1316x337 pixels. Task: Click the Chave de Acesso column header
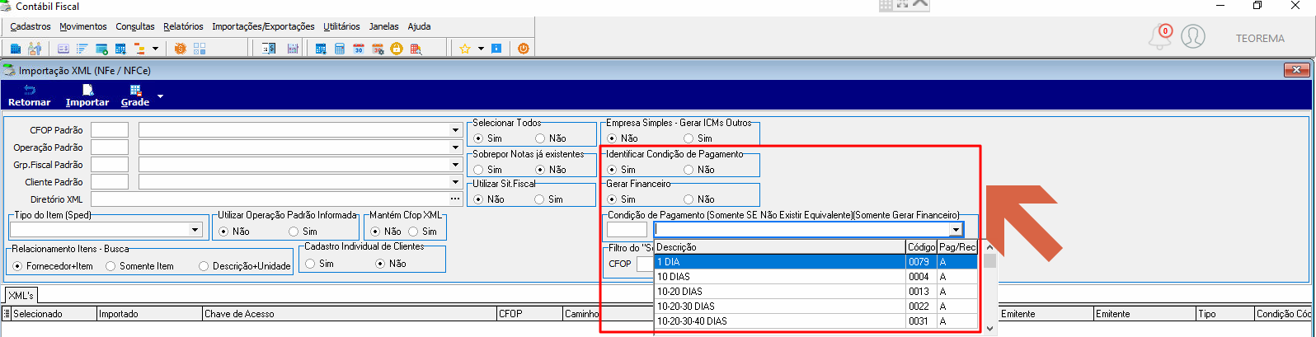tap(350, 314)
